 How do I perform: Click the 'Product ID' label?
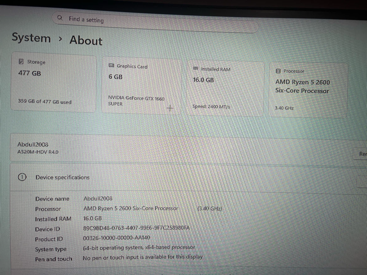(x=49, y=239)
